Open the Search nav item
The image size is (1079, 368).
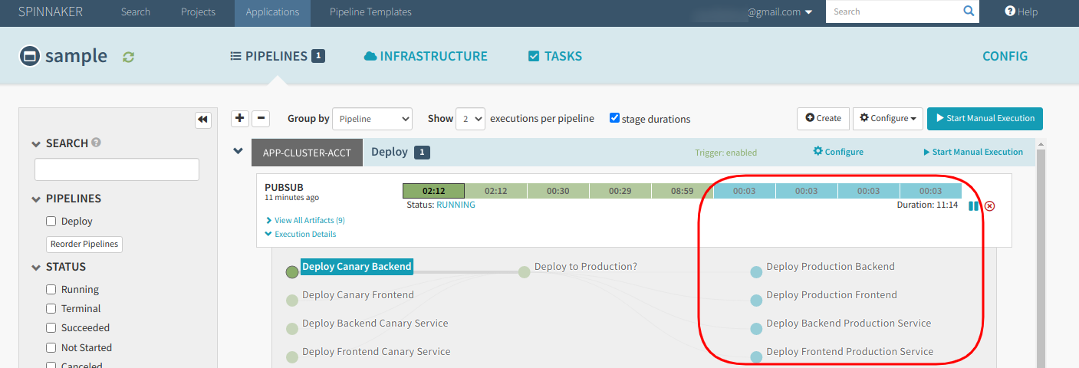tap(136, 11)
